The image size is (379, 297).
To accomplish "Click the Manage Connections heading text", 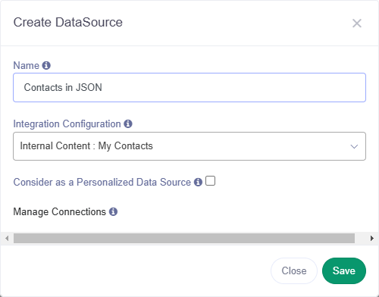I will coord(60,211).
